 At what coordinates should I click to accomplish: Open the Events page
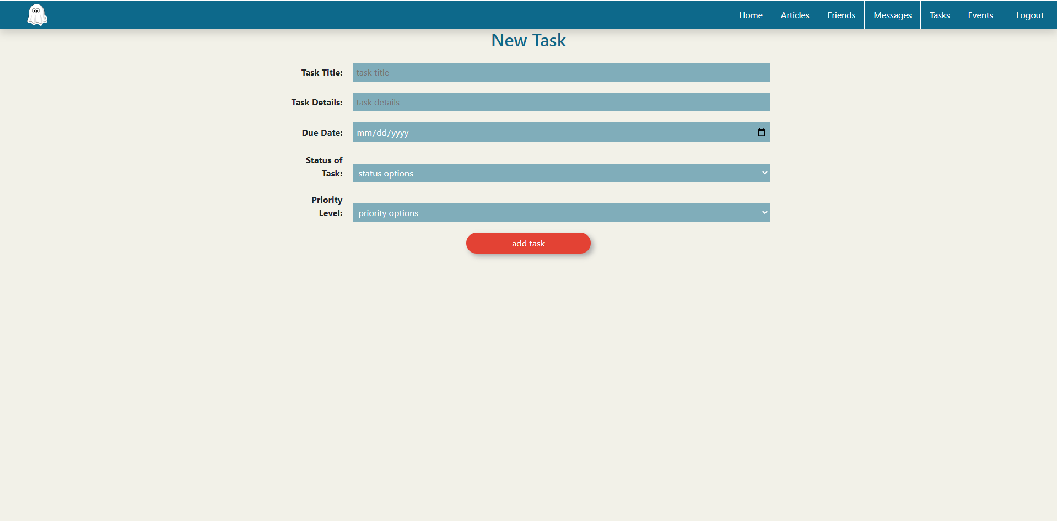tap(980, 15)
